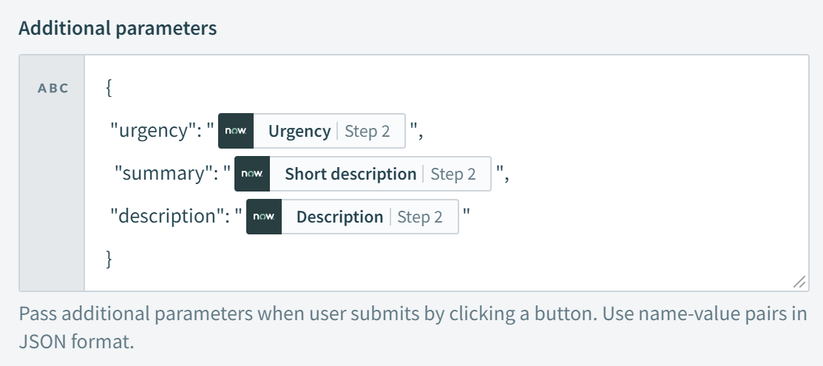This screenshot has height=366, width=823.
Task: Click after the opening curly brace
Action: [114, 88]
